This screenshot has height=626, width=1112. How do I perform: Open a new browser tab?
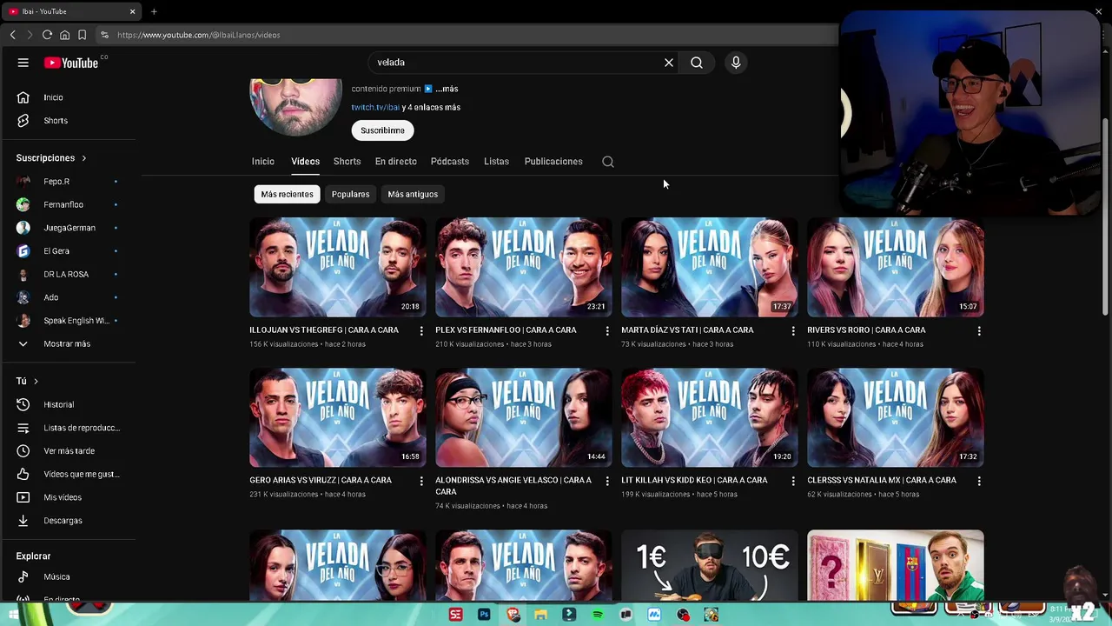154,11
